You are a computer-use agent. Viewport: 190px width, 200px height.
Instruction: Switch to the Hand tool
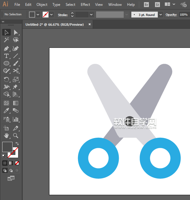tap(6, 135)
